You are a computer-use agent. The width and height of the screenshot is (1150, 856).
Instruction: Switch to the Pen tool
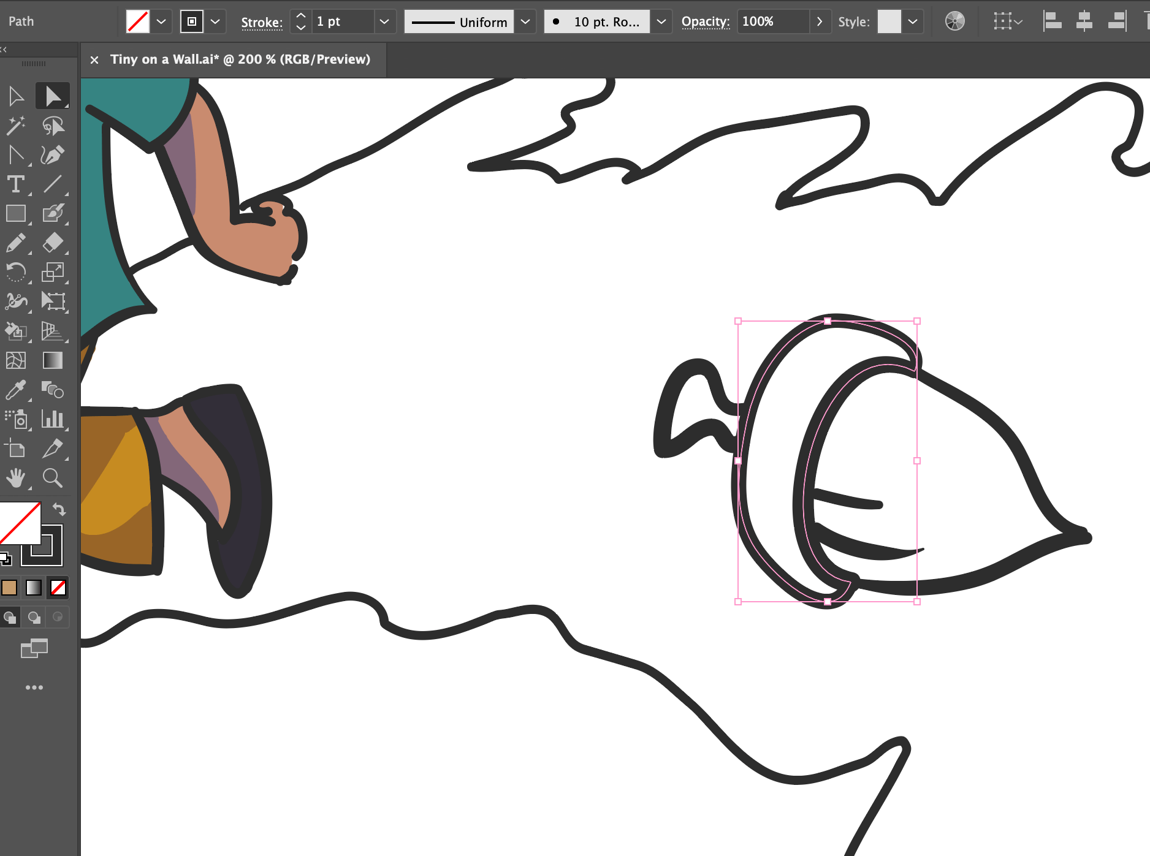point(53,154)
